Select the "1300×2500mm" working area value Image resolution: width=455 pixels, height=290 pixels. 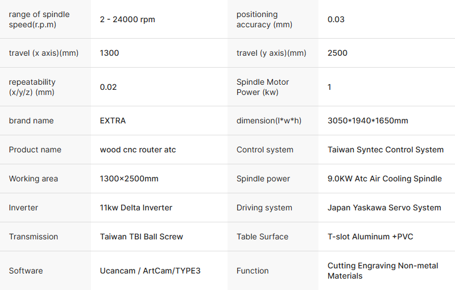(129, 179)
